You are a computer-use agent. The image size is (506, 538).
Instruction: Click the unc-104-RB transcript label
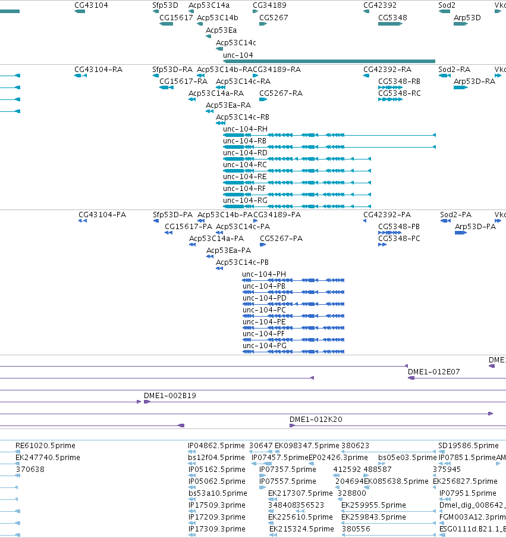(x=245, y=140)
